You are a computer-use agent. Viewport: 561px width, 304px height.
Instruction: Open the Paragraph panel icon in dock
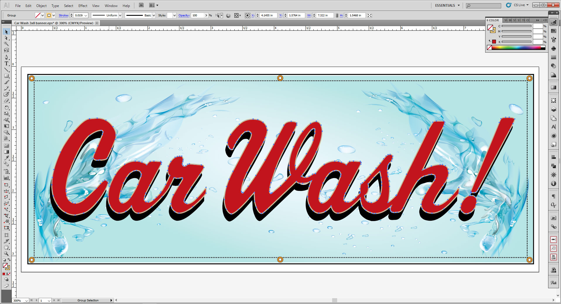pos(553,196)
